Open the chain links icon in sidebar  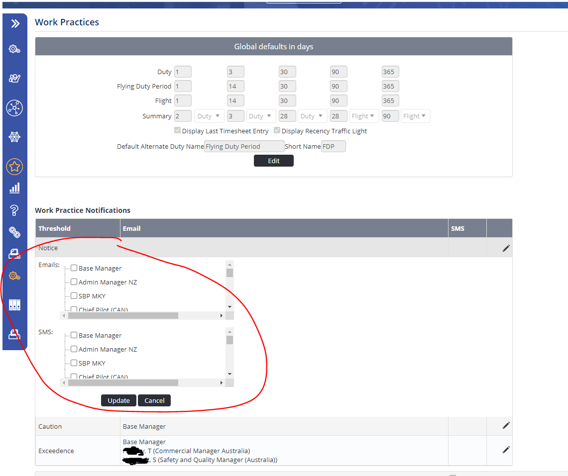[14, 232]
